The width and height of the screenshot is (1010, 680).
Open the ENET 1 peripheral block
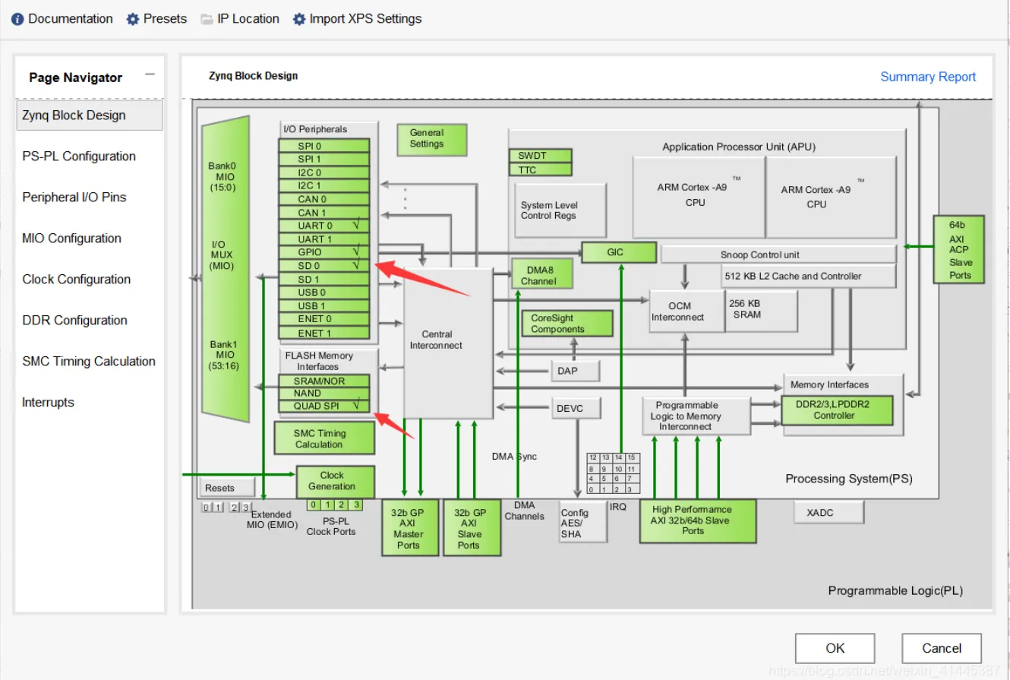pos(324,333)
